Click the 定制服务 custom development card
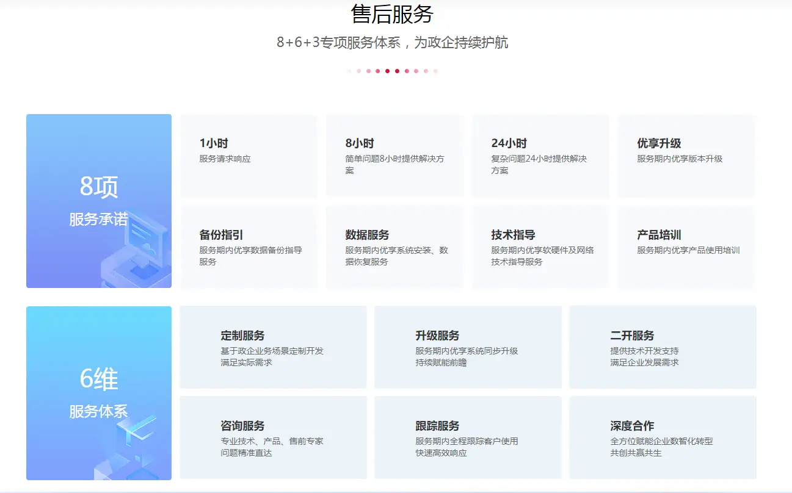The width and height of the screenshot is (792, 493). 273,347
